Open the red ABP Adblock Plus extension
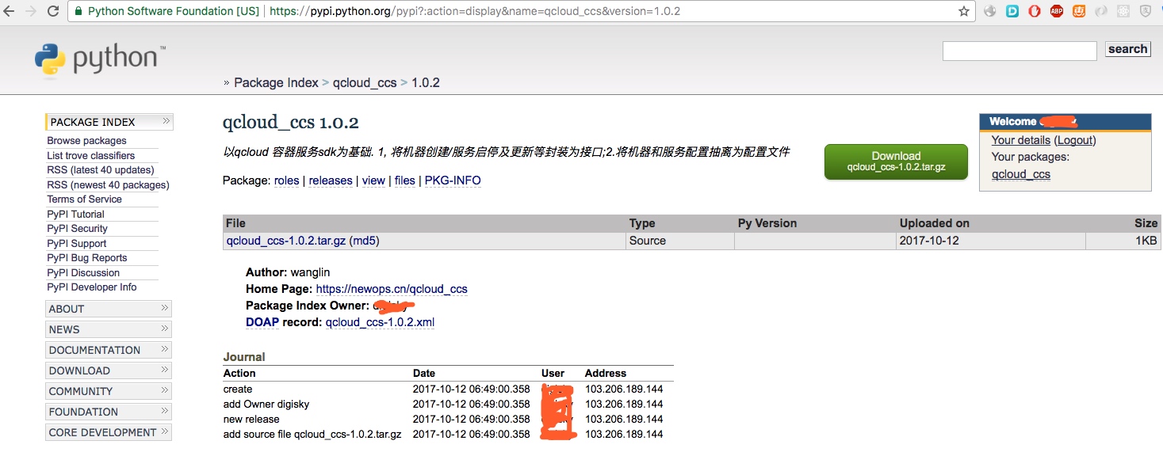Viewport: 1163px width, 456px height. click(x=1056, y=12)
